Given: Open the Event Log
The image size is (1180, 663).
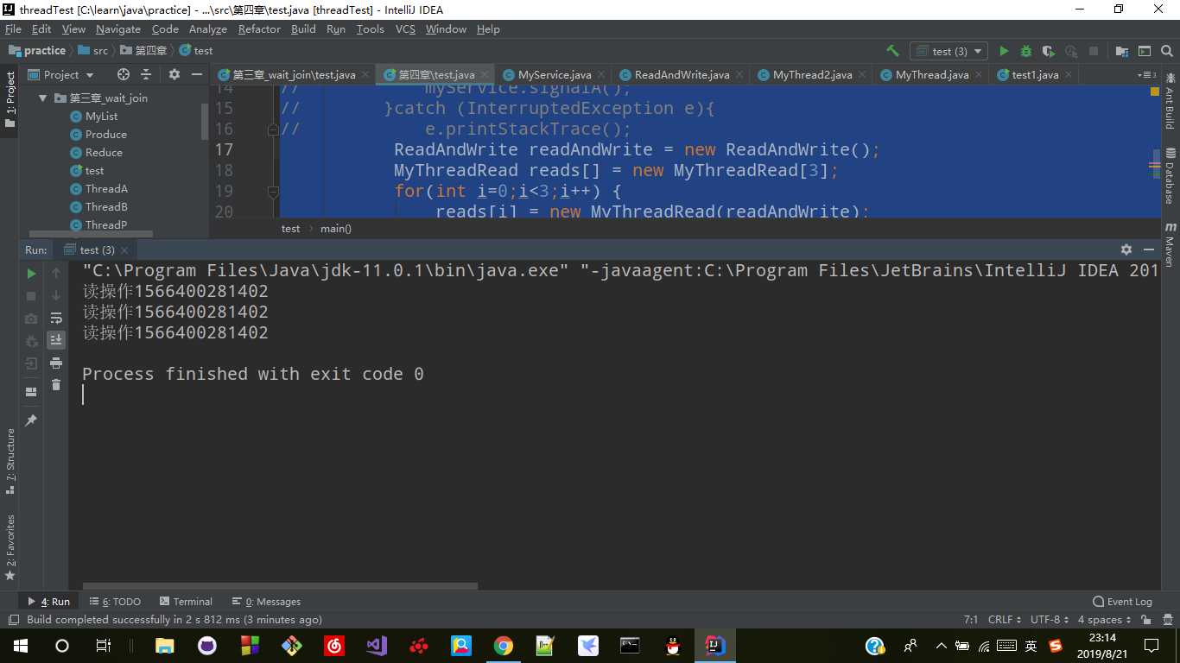Looking at the screenshot, I should (x=1122, y=602).
